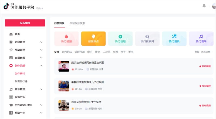
Task: Open the 类型 热点总榜 sort dropdown
Action: (204, 52)
